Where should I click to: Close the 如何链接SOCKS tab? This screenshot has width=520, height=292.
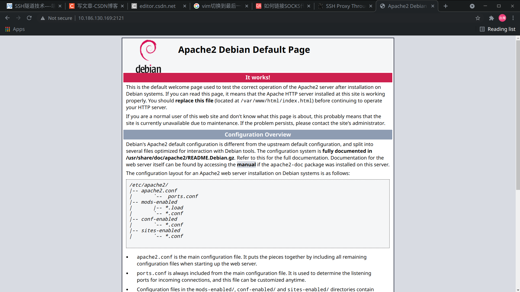tap(309, 6)
